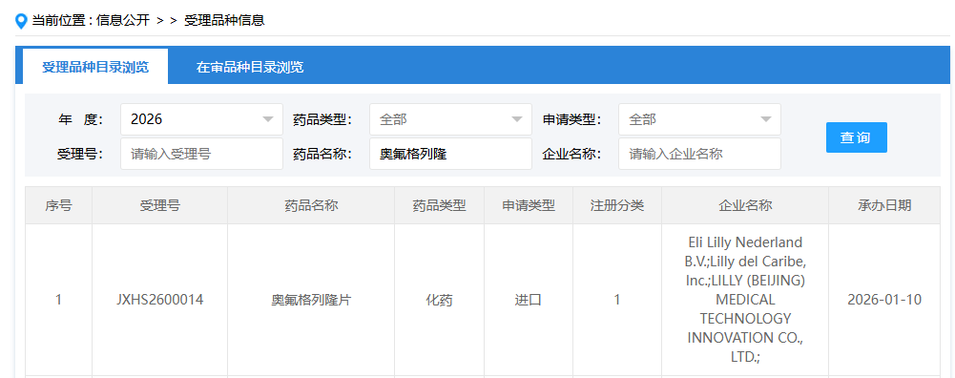Click the 承办日期 column header
This screenshot has height=378, width=955.
(x=884, y=205)
